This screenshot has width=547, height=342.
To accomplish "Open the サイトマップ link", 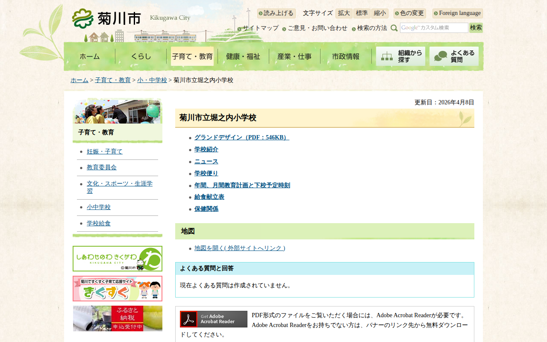I will 261,28.
